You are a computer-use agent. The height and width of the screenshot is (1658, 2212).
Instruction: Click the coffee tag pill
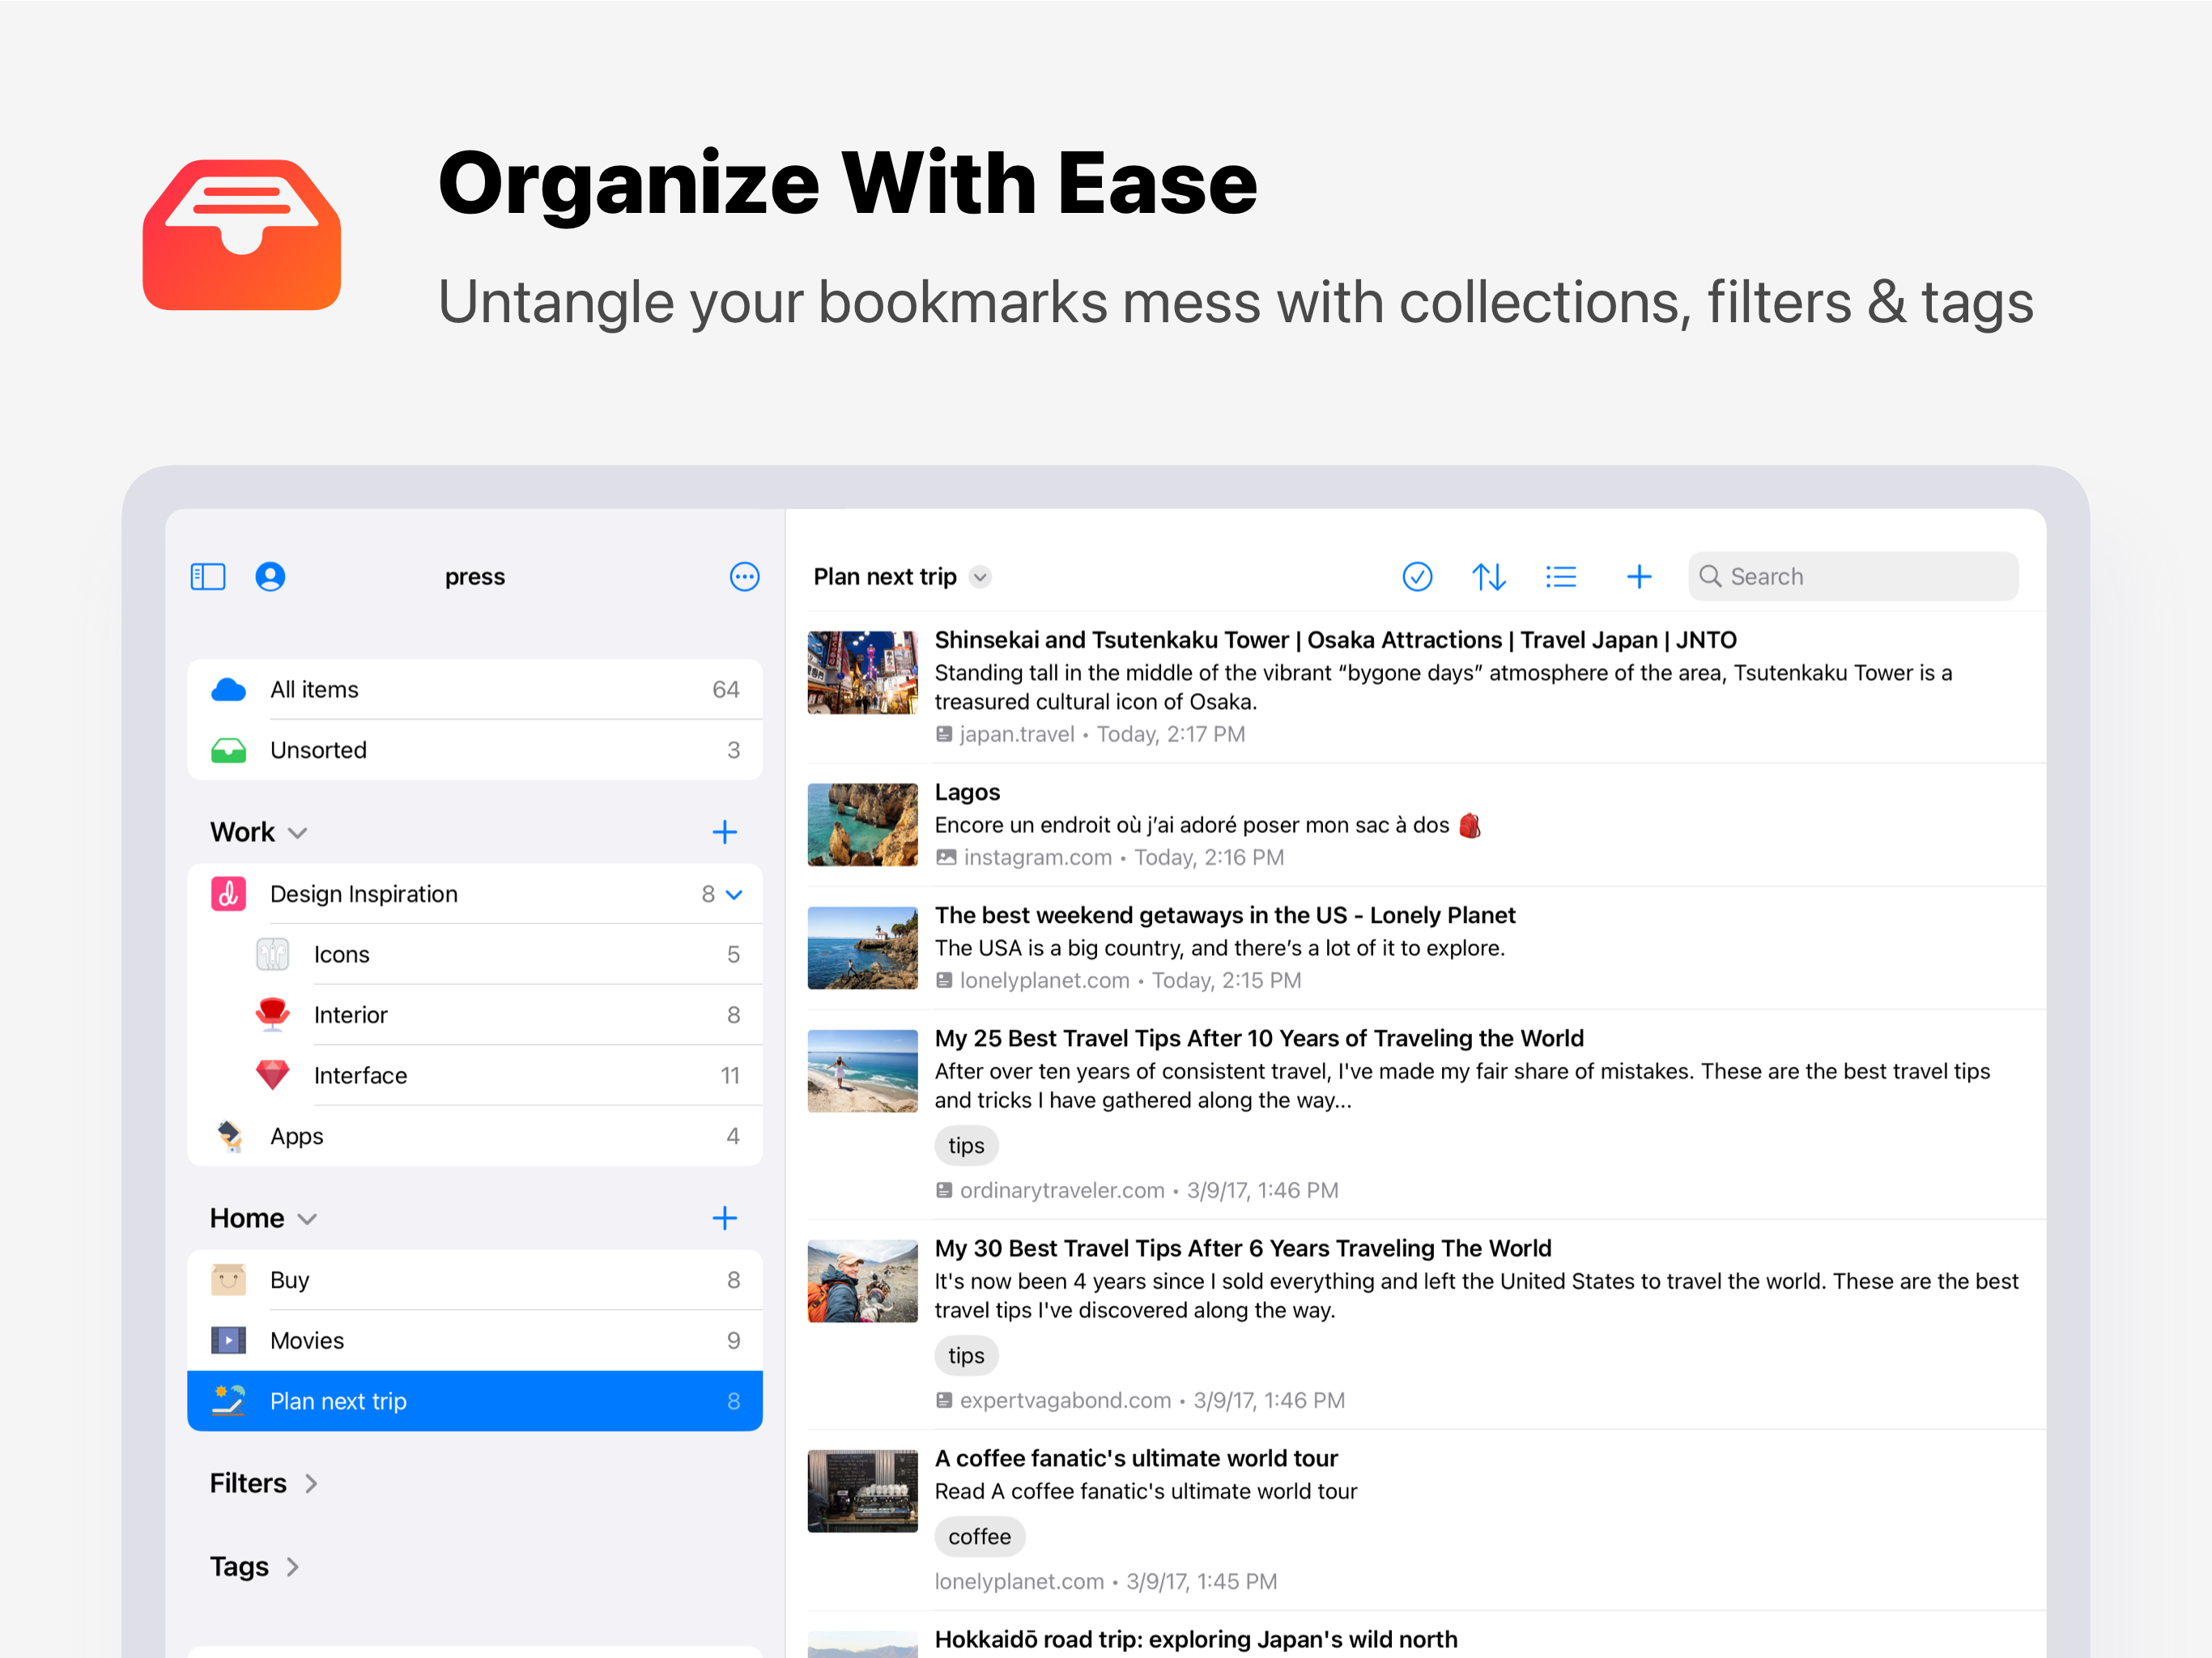pos(979,1537)
